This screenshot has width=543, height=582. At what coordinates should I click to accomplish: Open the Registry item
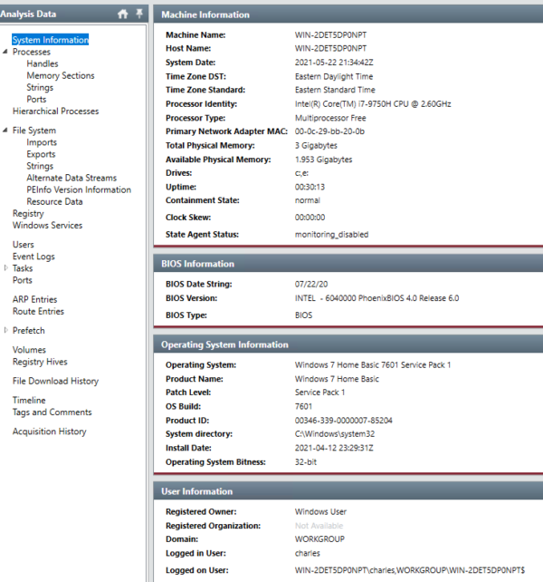28,214
